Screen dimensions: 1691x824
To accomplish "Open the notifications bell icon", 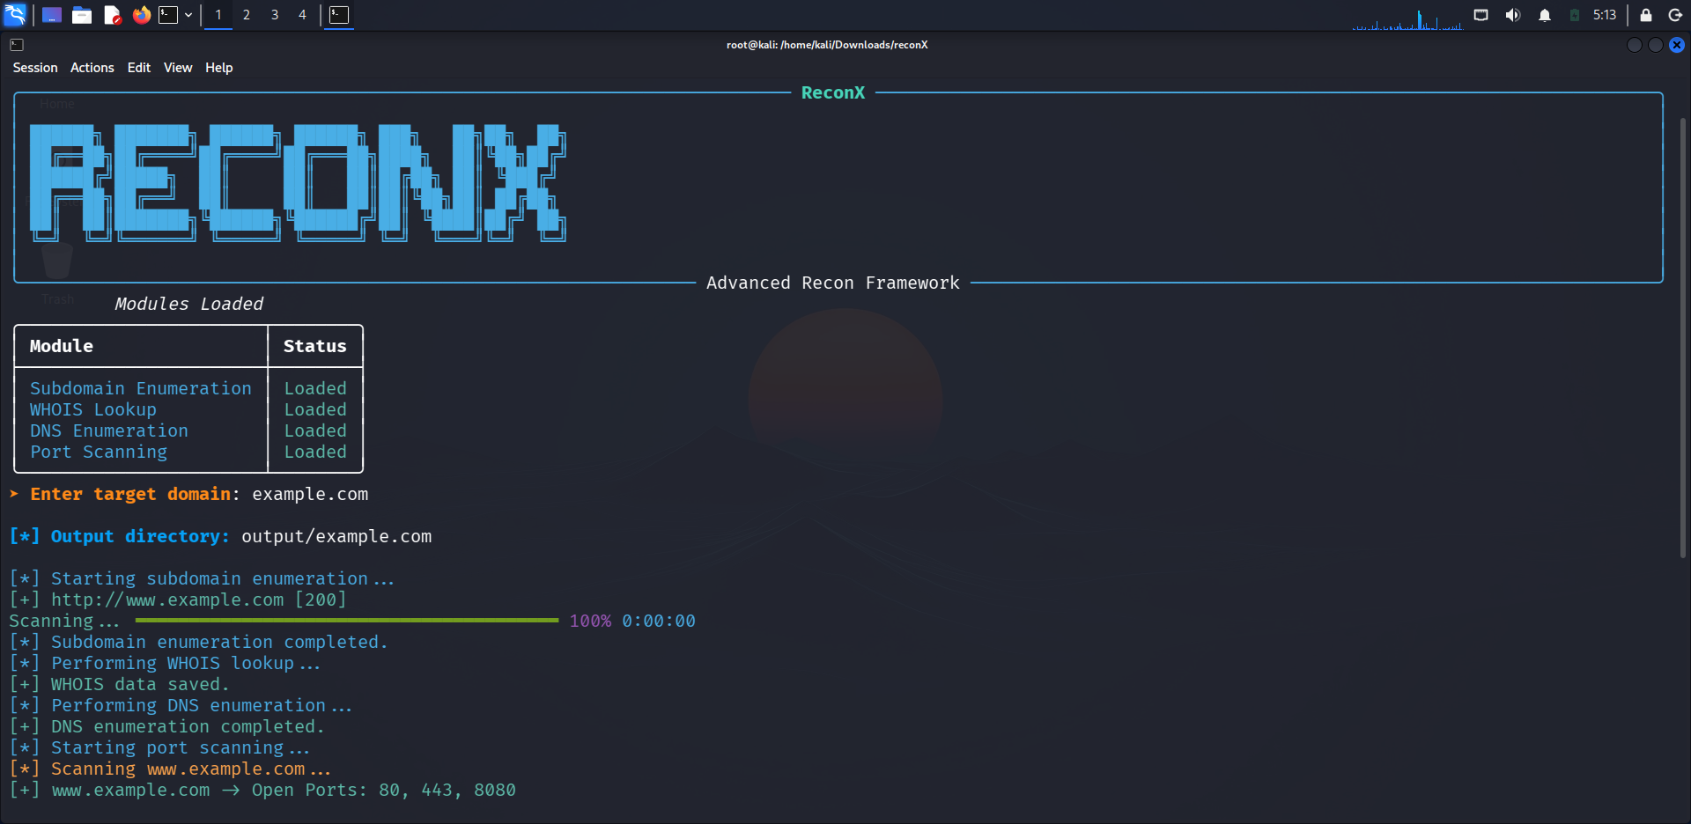I will click(x=1545, y=15).
